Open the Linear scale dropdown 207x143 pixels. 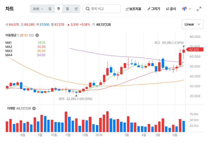pos(193,24)
